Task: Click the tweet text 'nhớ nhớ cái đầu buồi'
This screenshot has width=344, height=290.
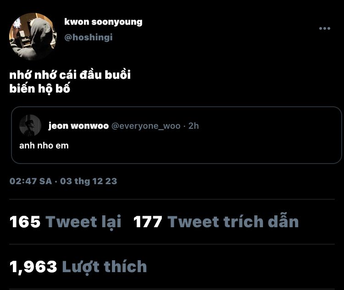Action: [70, 75]
